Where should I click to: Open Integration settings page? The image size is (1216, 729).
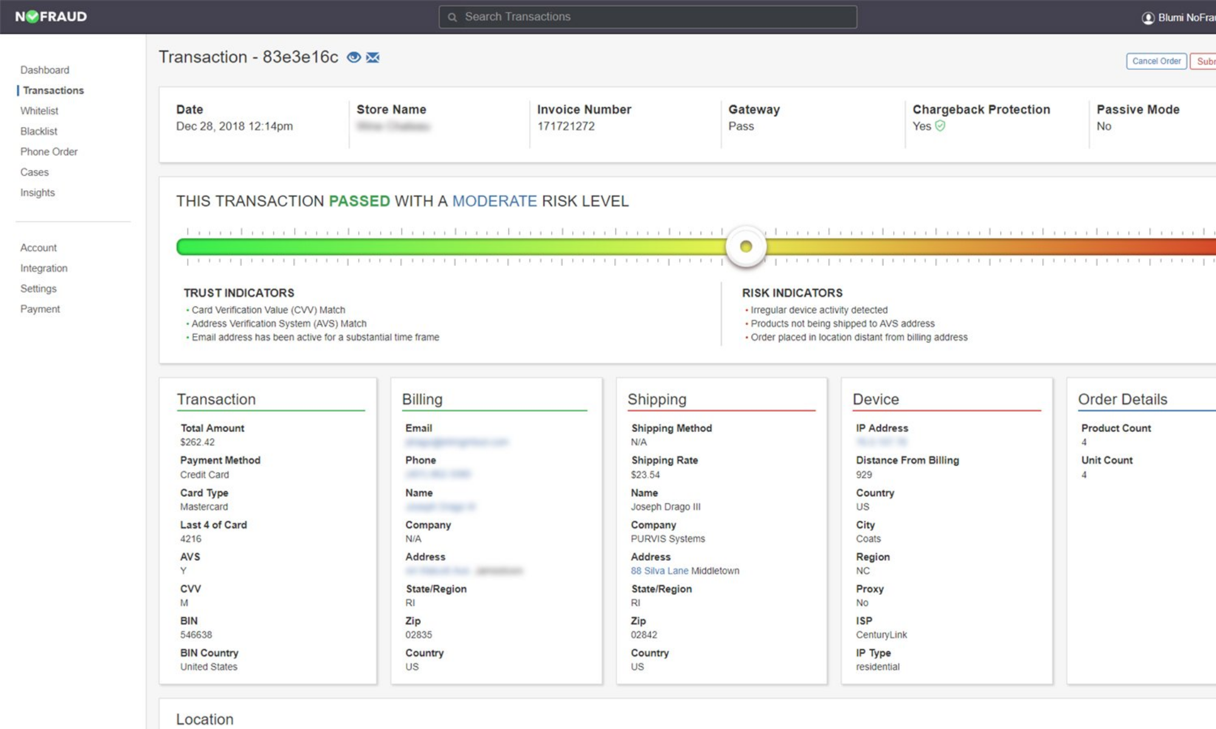44,269
